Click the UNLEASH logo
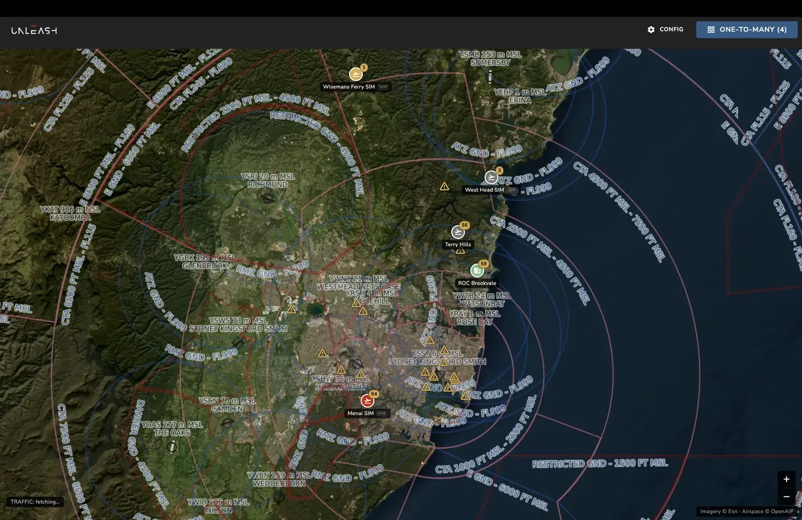Image resolution: width=802 pixels, height=520 pixels. click(34, 30)
